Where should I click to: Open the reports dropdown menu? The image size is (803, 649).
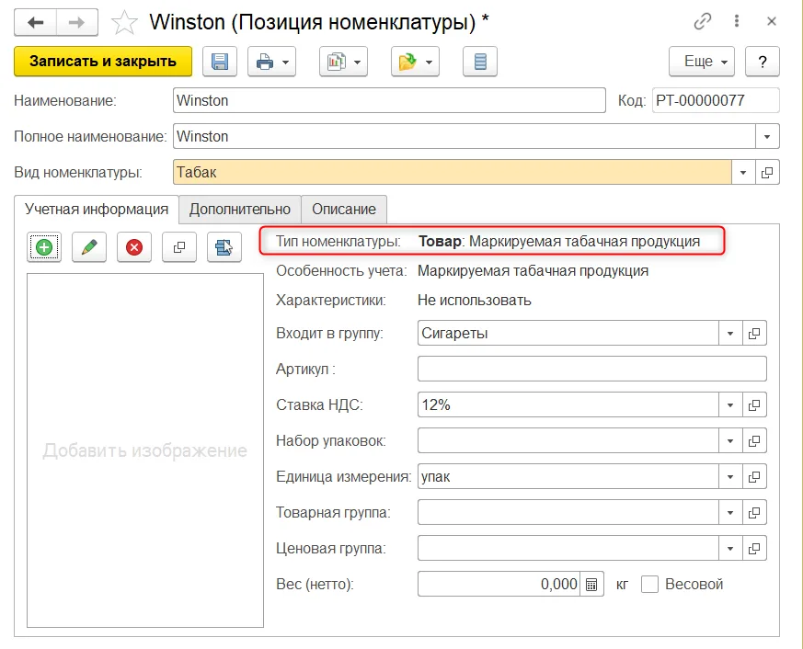tap(343, 62)
